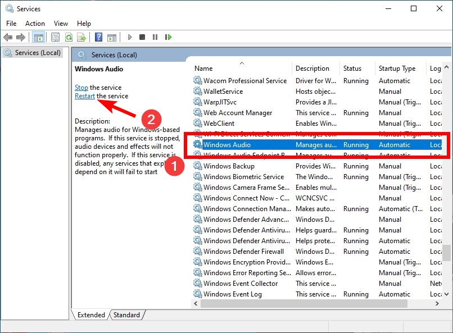Switch to the Standard tab

[x=126, y=315]
